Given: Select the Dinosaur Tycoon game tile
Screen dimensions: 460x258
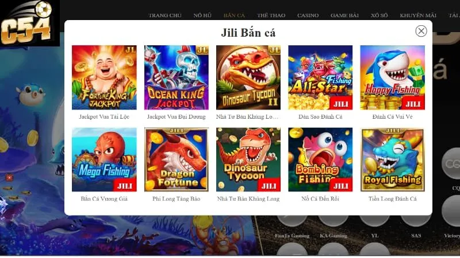Looking at the screenshot, I should point(248,160).
